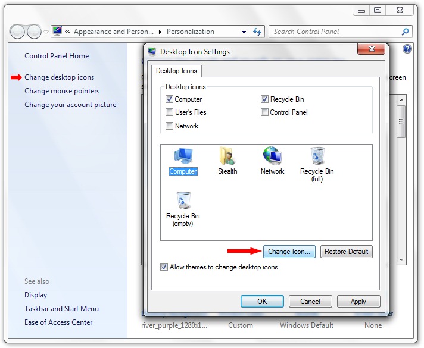Toggle the Control Panel checkbox
This screenshot has width=424, height=348.
[265, 112]
